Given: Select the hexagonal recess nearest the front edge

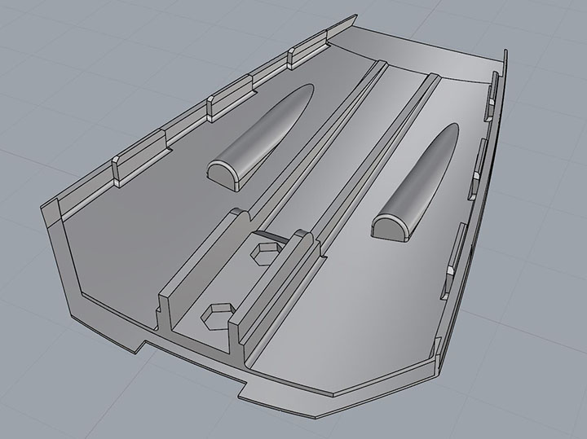Looking at the screenshot, I should (x=218, y=317).
